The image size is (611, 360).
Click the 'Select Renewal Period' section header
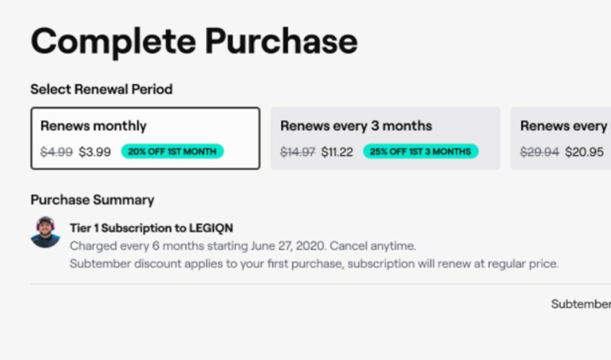(x=101, y=89)
